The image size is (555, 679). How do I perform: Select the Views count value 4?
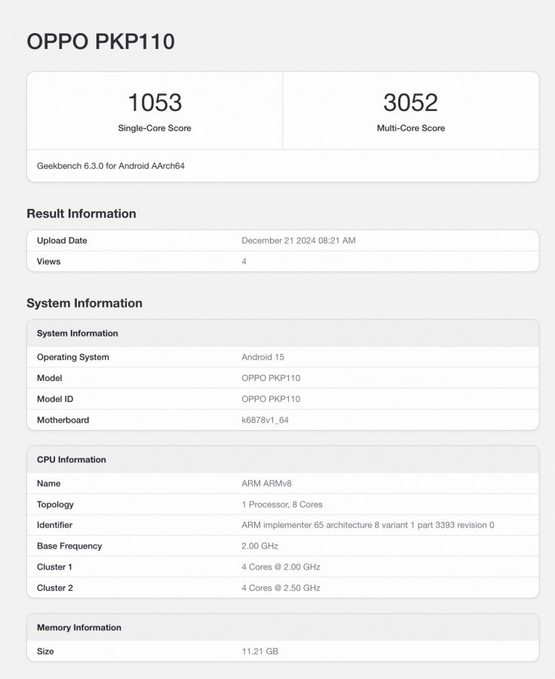pos(244,262)
